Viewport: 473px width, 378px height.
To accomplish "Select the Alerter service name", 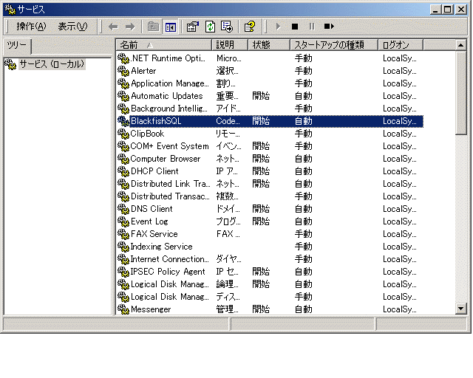I will (143, 71).
